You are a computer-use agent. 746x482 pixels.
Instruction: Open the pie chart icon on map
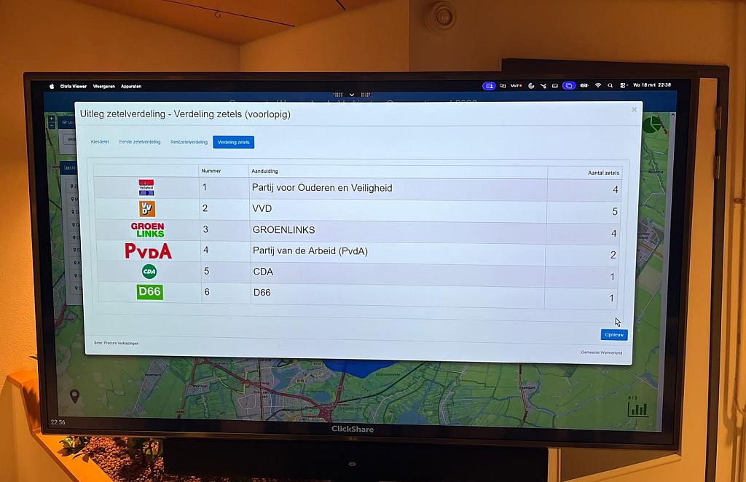(651, 125)
